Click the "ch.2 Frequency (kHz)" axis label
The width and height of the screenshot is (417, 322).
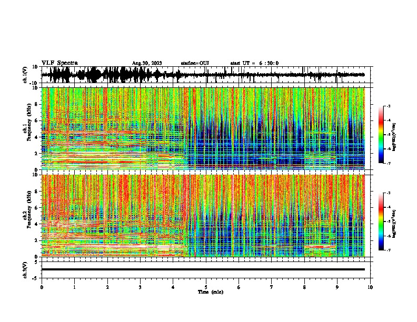27,209
